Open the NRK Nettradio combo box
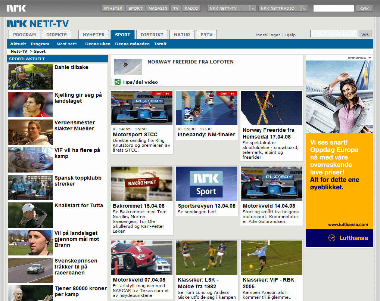The image size is (380, 301). click(283, 9)
